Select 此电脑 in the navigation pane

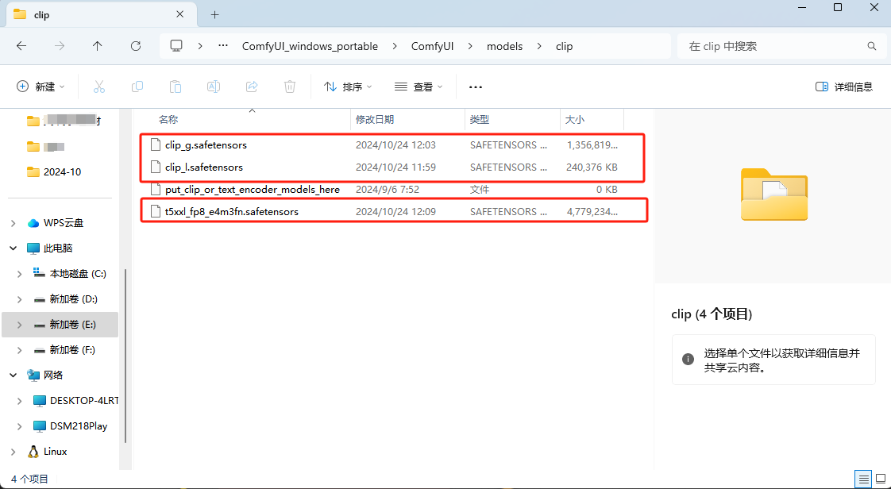57,248
